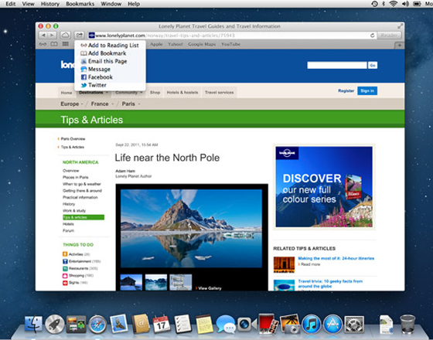
Task: Open the Community nav dropdown
Action: coord(128,93)
